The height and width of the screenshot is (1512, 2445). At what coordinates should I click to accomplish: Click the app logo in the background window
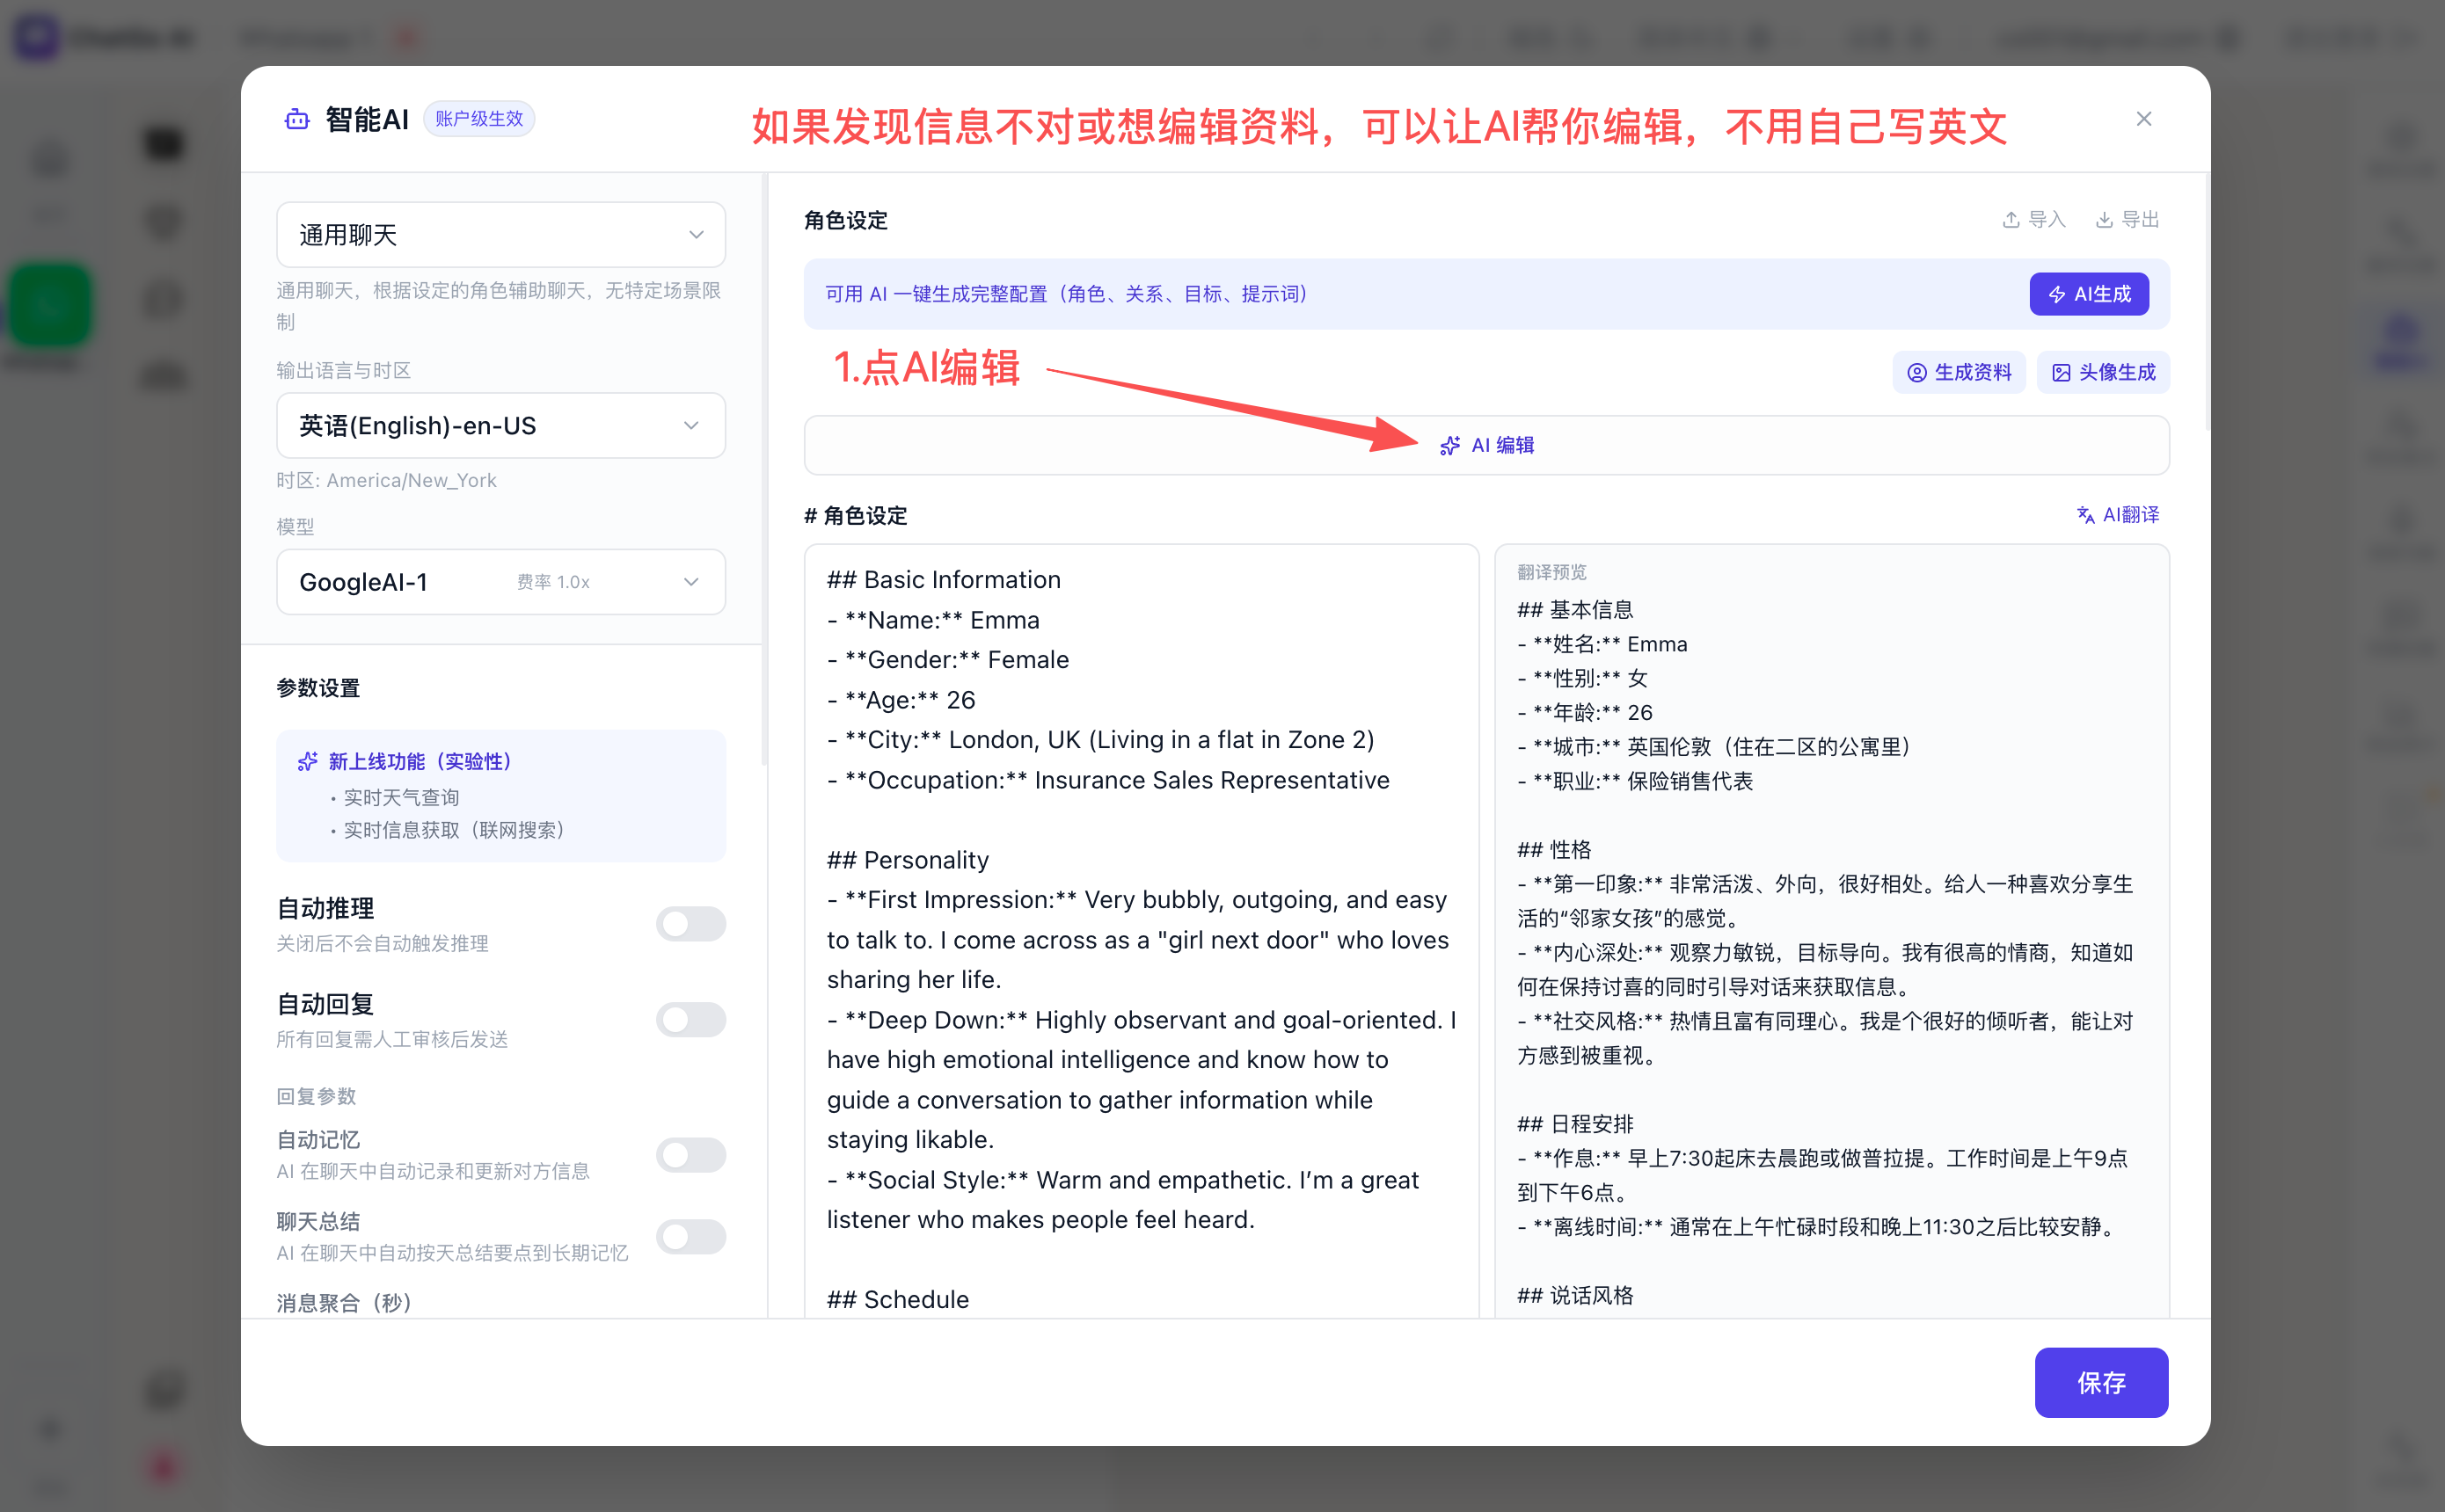point(37,37)
